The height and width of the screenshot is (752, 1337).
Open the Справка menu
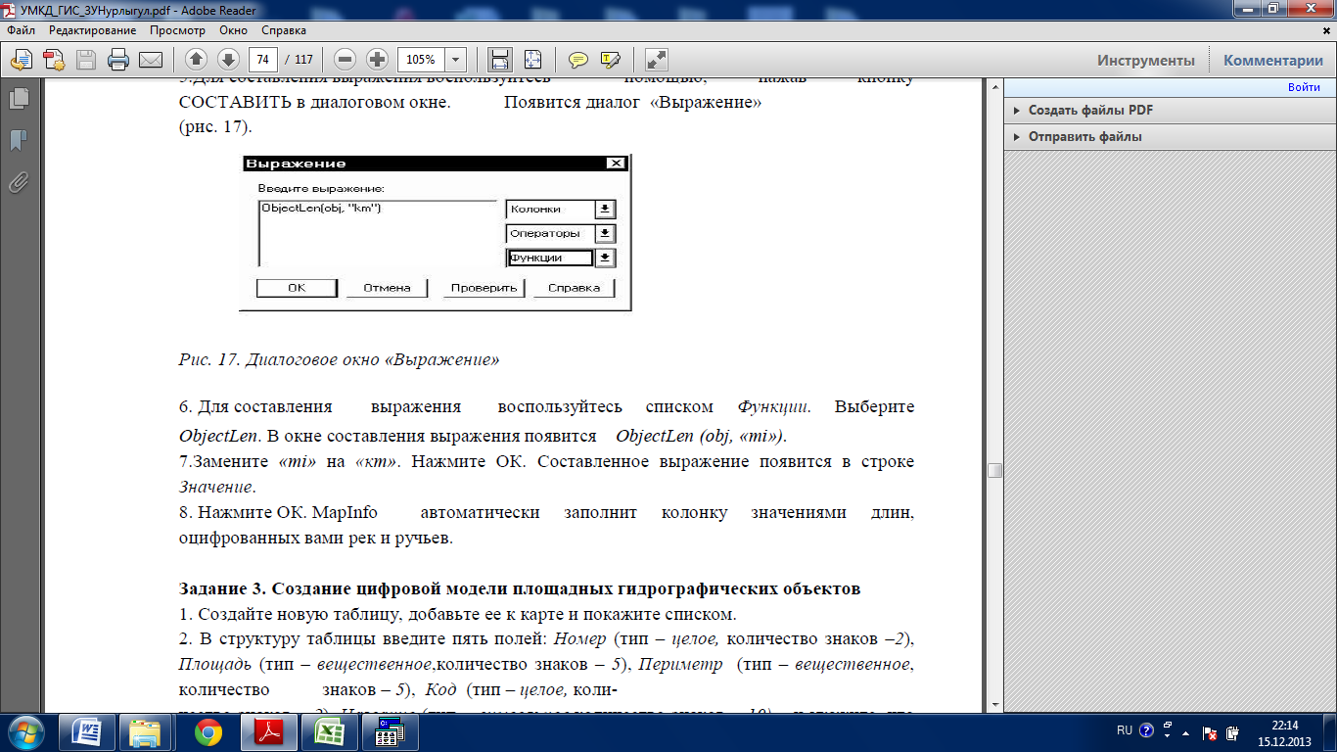(284, 30)
